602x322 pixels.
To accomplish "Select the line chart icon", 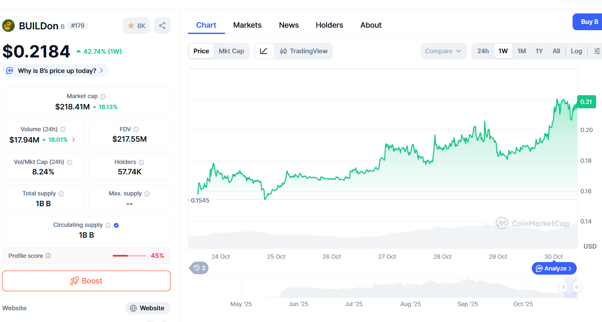I will (264, 51).
